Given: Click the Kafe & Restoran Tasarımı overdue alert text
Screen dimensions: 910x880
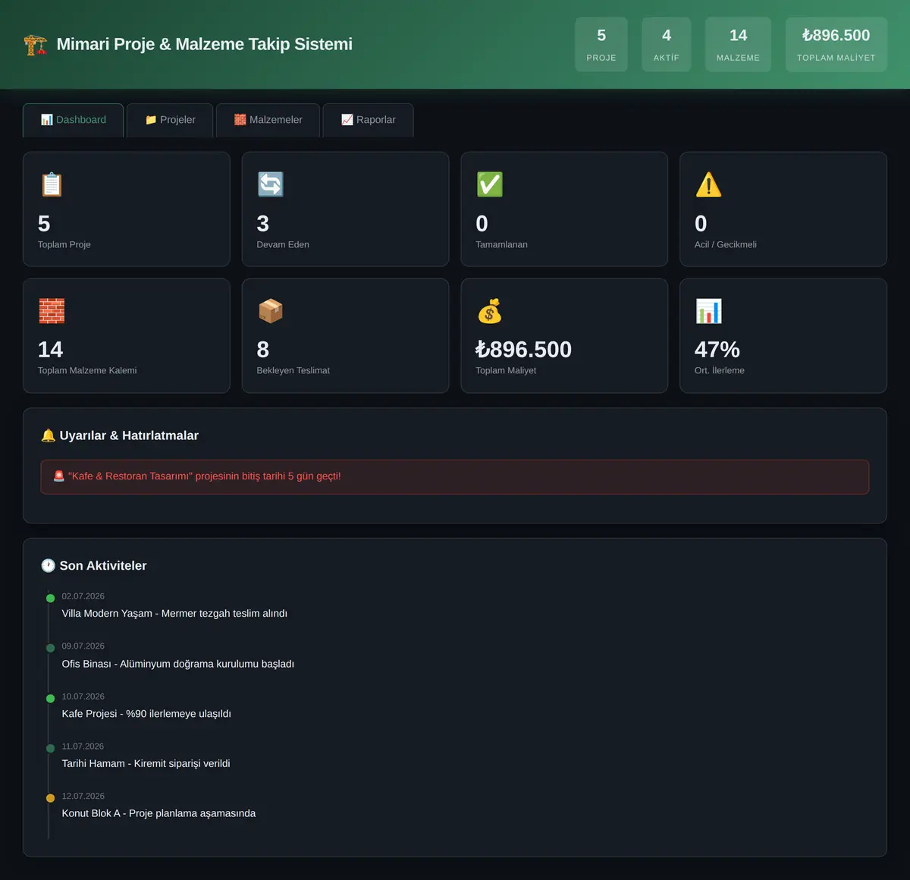Looking at the screenshot, I should [205, 476].
